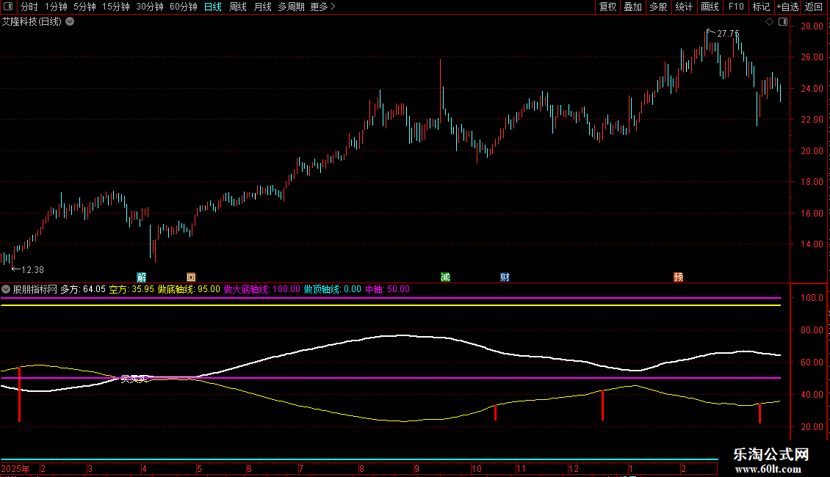Toggle the right side panel icon

coord(783,22)
